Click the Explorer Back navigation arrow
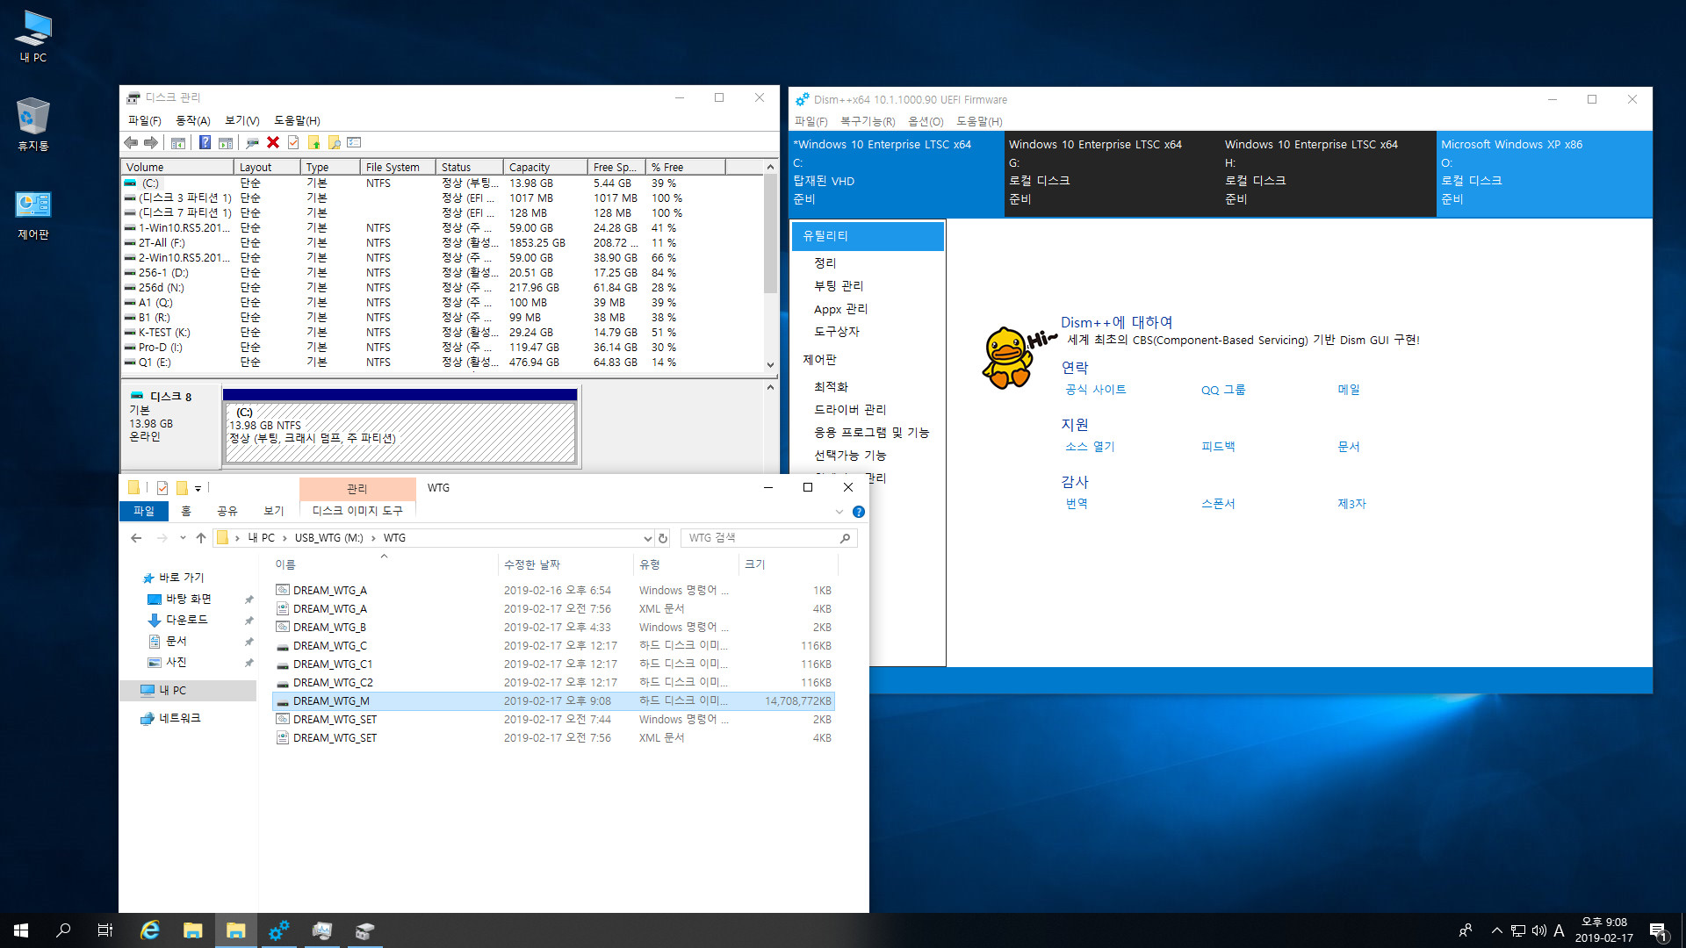The width and height of the screenshot is (1686, 948). click(136, 538)
